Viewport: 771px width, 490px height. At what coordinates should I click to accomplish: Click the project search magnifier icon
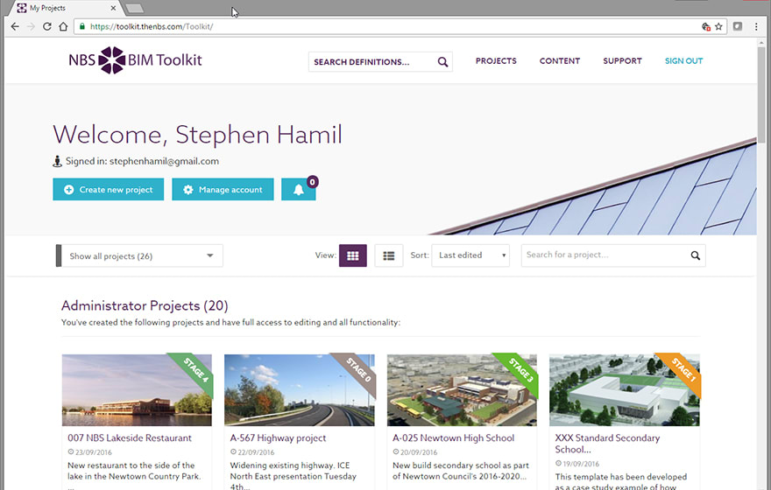tap(696, 255)
